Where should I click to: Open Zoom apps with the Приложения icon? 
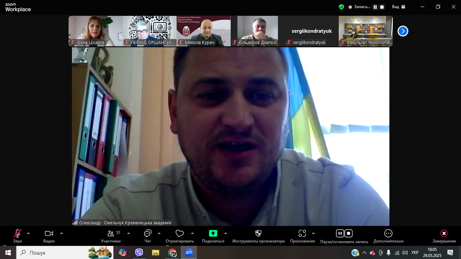coord(302,233)
